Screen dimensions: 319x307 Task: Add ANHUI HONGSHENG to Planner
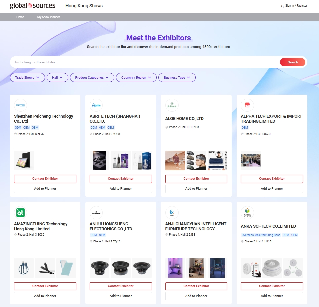pyautogui.click(x=121, y=296)
